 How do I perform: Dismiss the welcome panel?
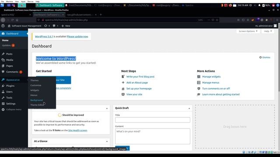[x=265, y=57]
